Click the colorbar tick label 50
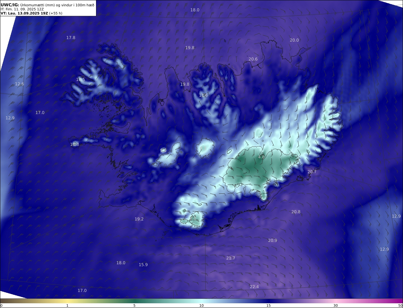 click(x=400, y=305)
